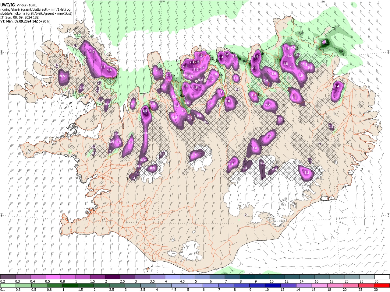This screenshot has width=390, height=292.
Task: Select the light pink 16 swatch, lower legend
Action: tap(320, 286)
